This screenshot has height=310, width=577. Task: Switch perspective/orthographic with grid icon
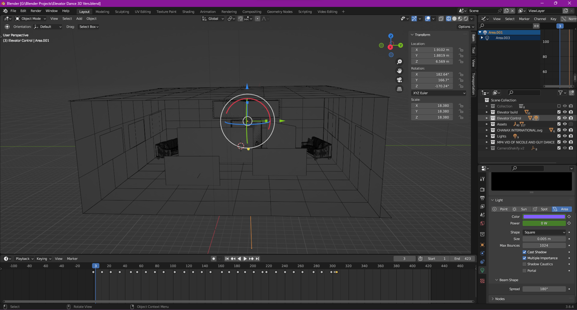[x=399, y=89]
